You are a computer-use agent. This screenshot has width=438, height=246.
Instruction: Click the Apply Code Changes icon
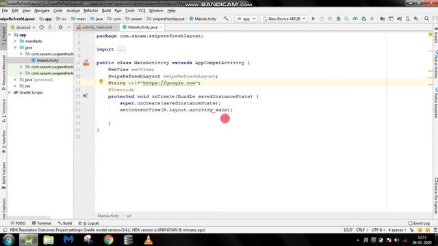330,18
